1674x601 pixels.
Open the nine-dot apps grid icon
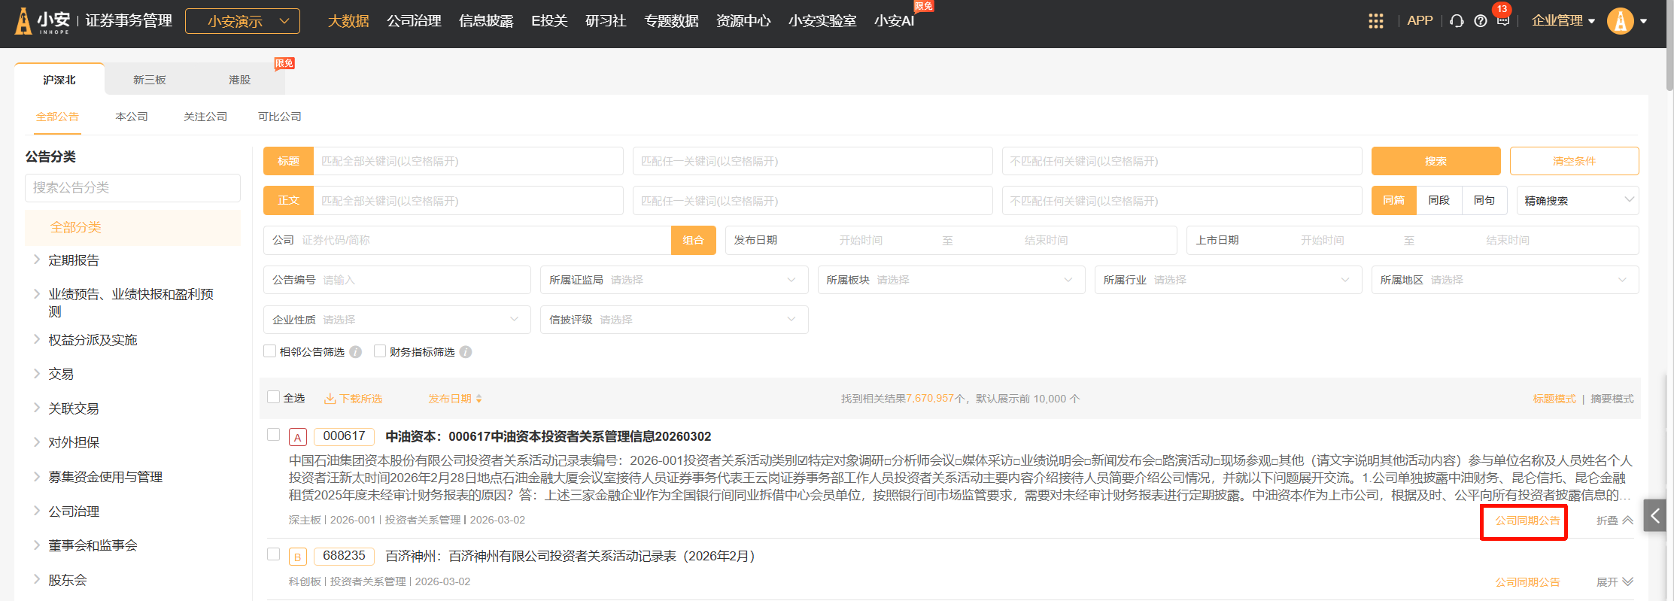pos(1375,21)
